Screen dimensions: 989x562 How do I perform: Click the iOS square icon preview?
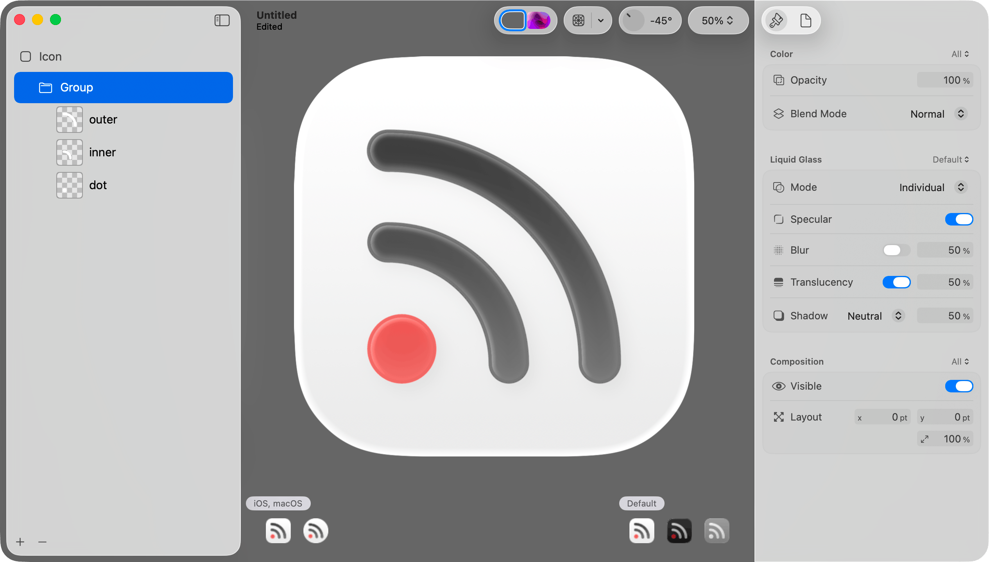[x=278, y=530]
